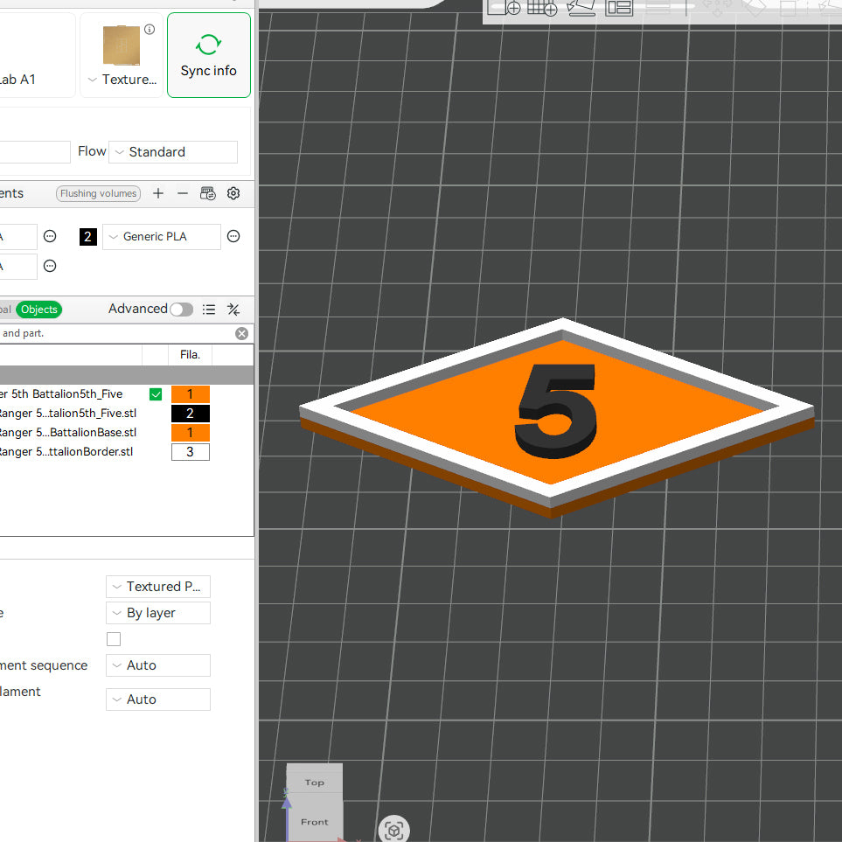Open filament settings via the gear icon
Image resolution: width=842 pixels, height=842 pixels.
click(233, 193)
